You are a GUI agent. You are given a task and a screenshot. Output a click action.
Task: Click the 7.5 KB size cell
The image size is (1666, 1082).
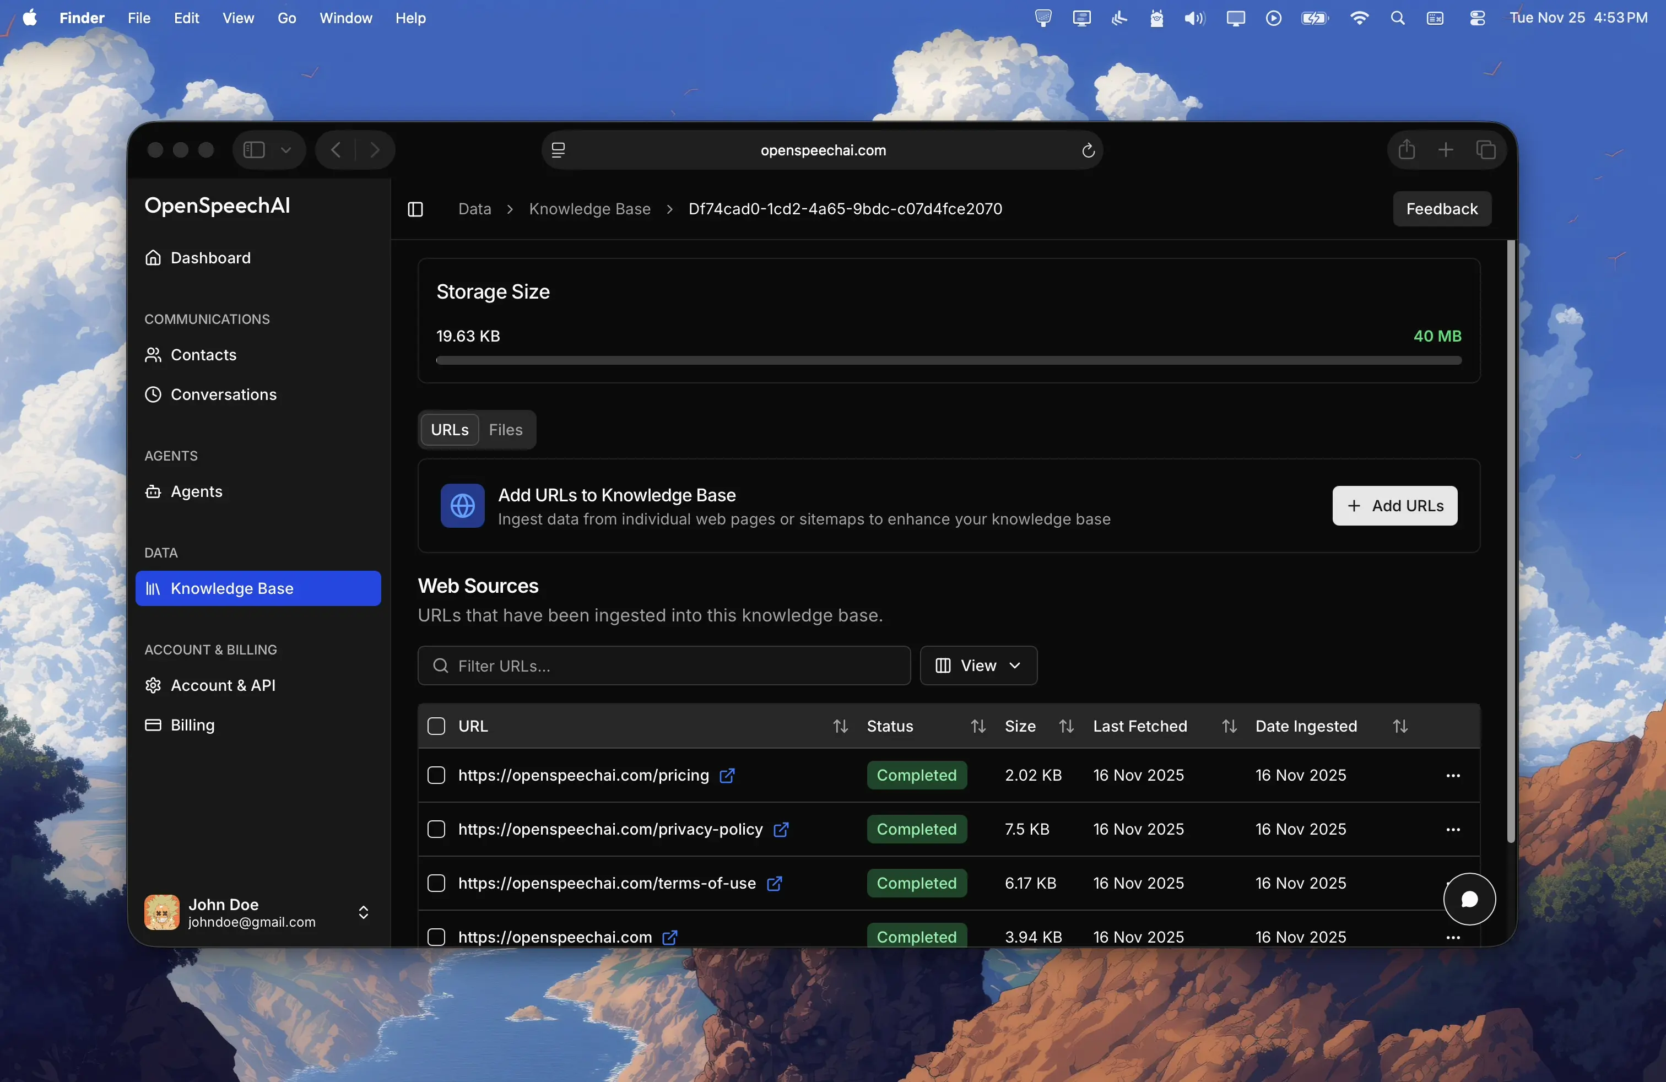[x=1026, y=829]
